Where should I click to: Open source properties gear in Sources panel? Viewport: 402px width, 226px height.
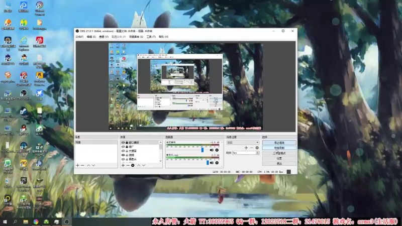coord(133,166)
